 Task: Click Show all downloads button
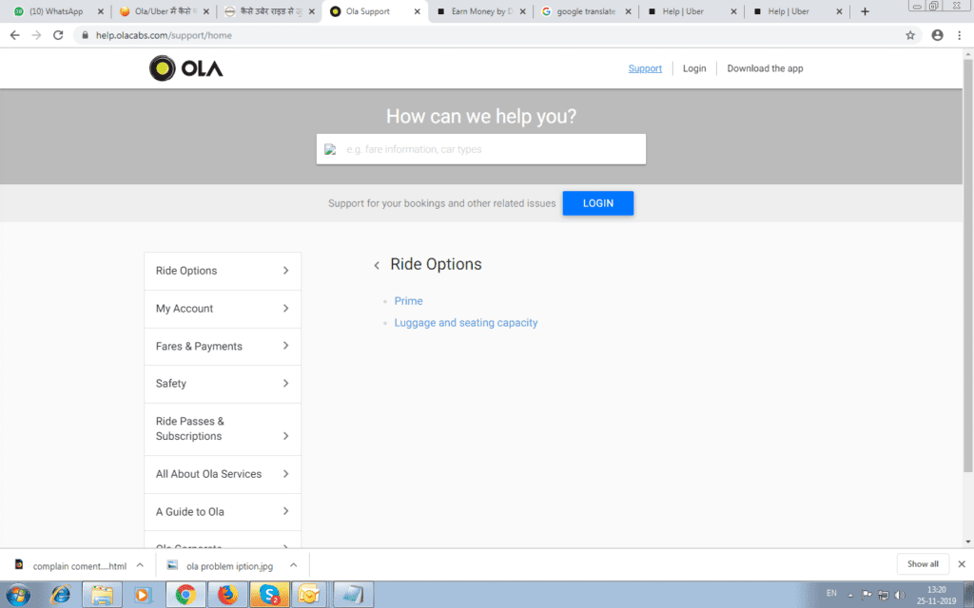pos(923,564)
